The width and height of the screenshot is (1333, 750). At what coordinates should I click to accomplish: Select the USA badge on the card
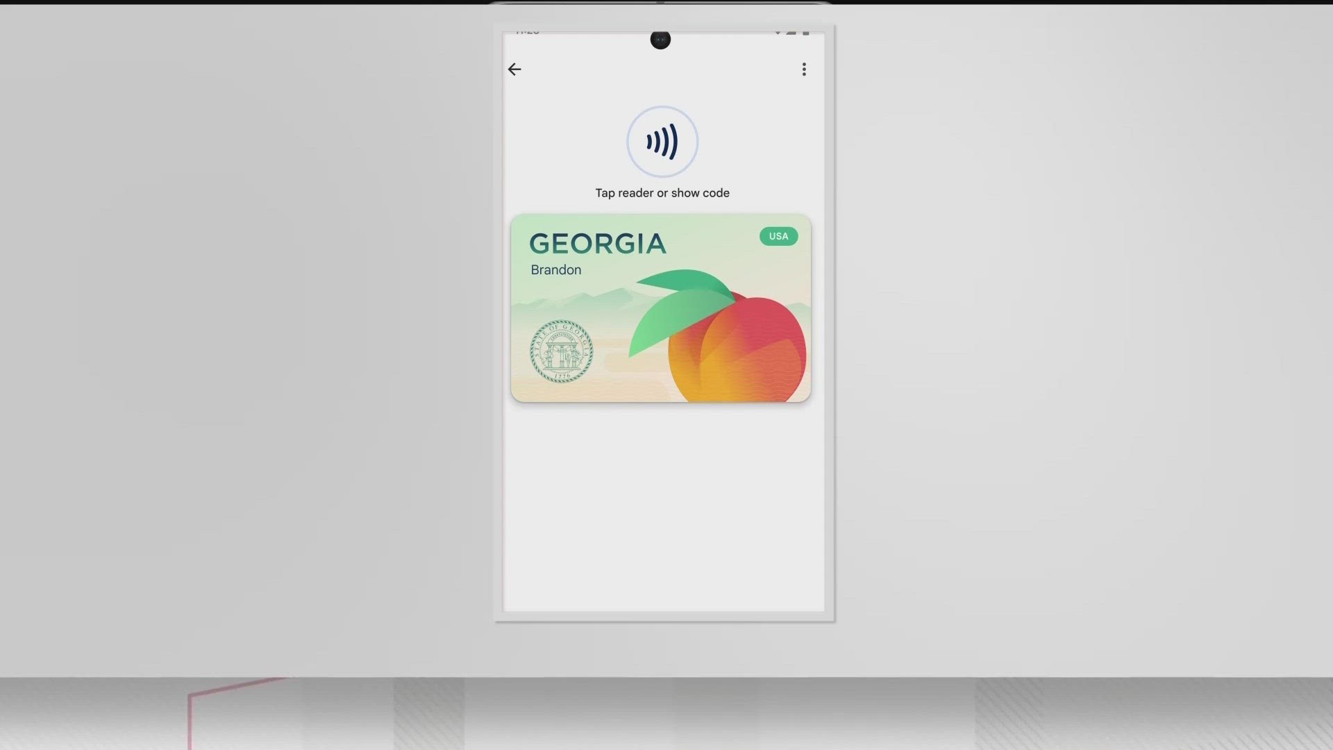(x=778, y=236)
